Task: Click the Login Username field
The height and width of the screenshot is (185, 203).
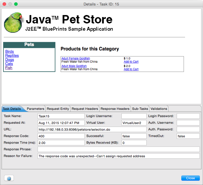Action: coord(134,116)
